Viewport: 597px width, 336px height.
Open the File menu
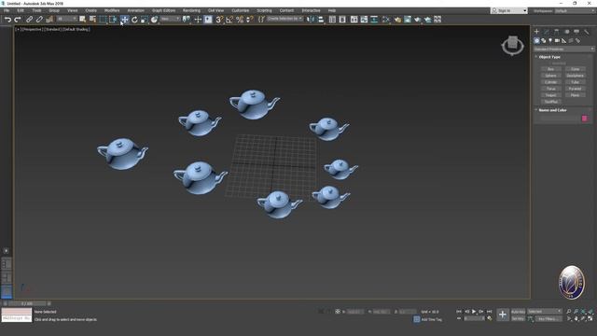(7, 10)
